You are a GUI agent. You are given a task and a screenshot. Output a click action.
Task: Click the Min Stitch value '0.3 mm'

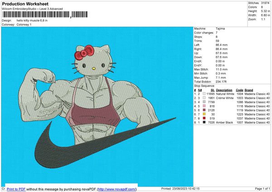221,73
